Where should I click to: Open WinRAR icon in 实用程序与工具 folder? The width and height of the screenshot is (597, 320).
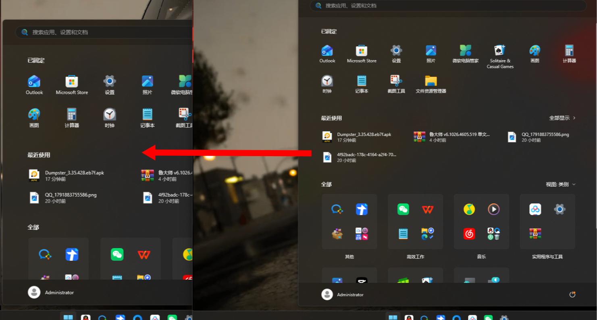[x=535, y=234]
